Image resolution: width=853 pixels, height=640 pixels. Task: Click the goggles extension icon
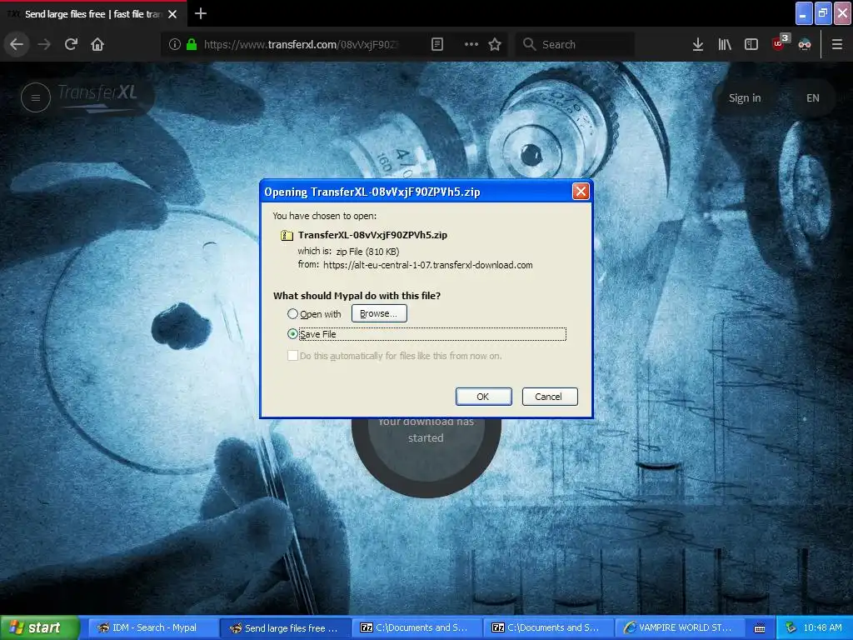click(805, 44)
